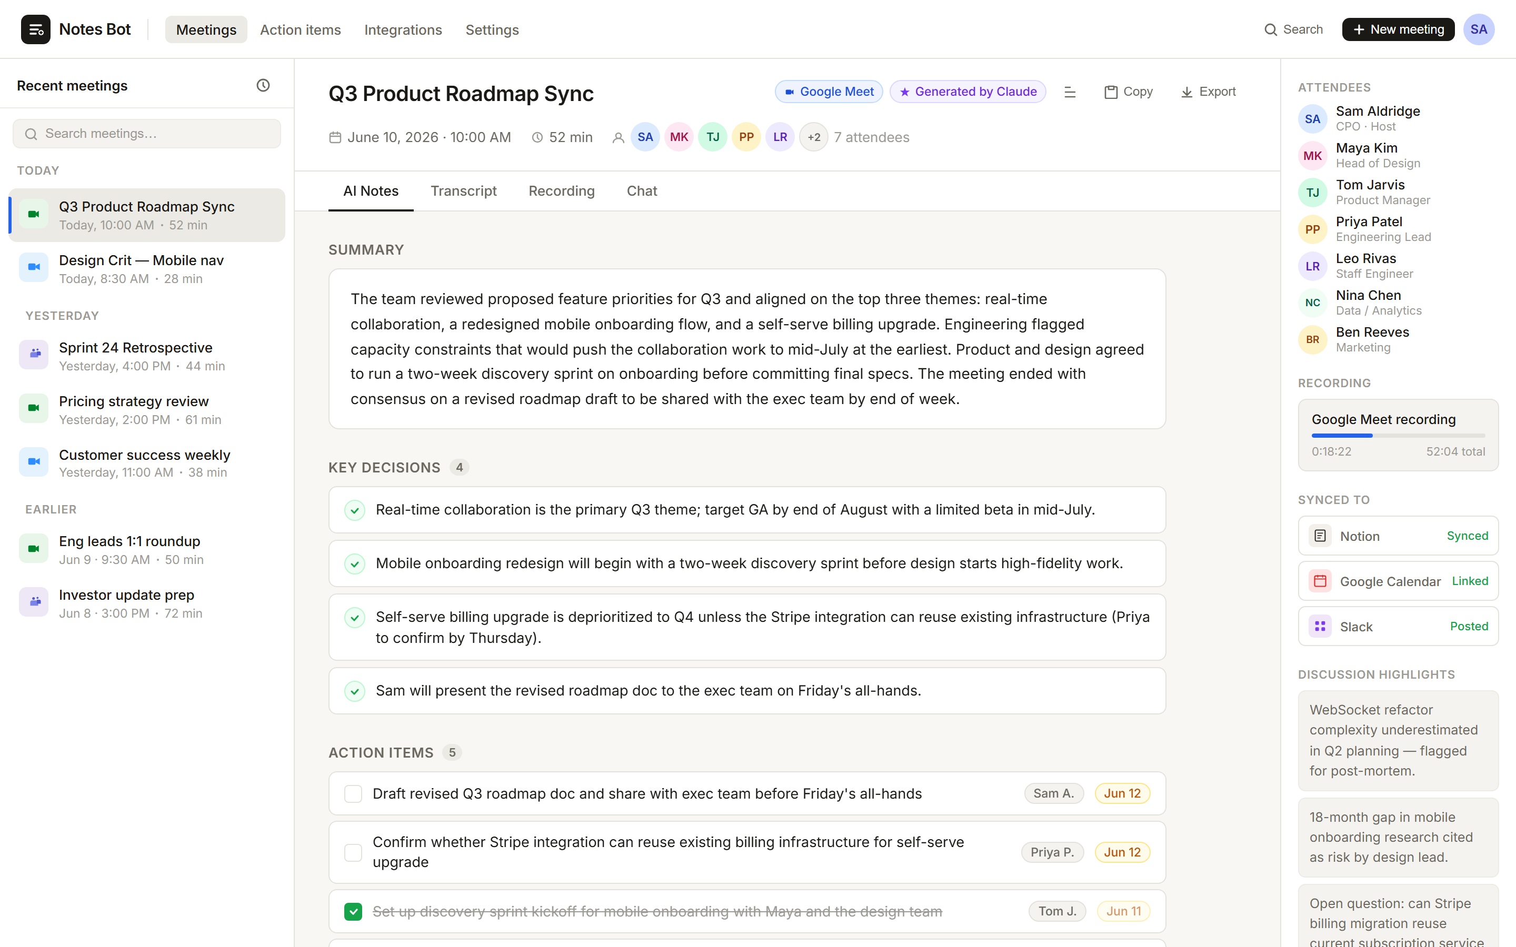The image size is (1516, 947).
Task: Go to Meetings in top navigation
Action: [x=206, y=29]
